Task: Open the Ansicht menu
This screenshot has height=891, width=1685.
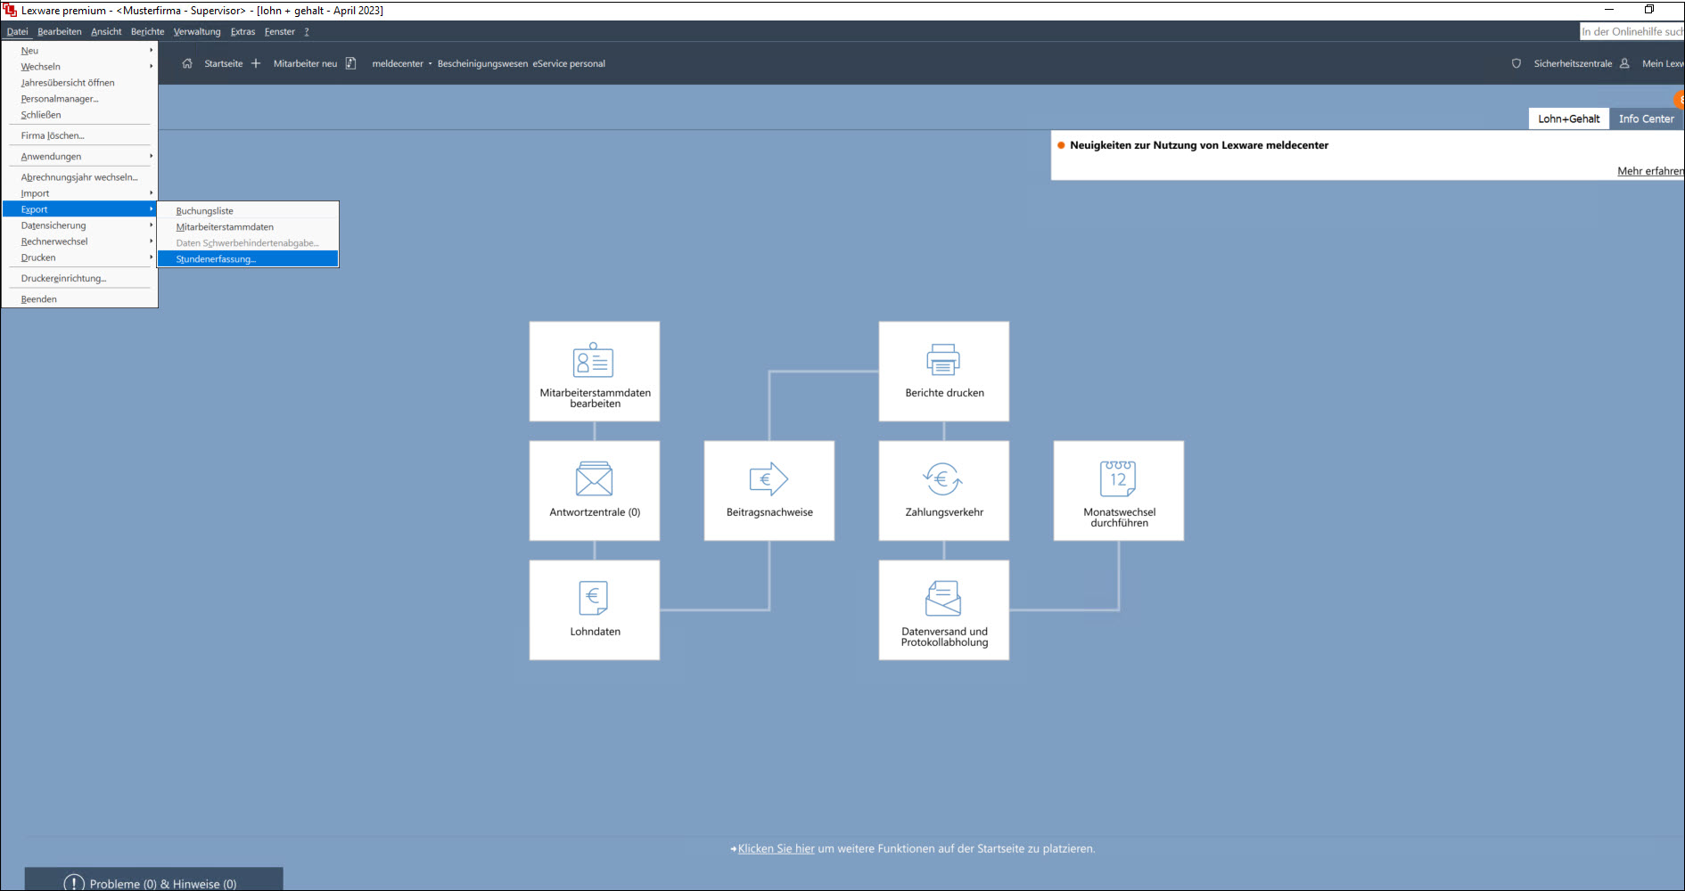Action: pos(106,31)
